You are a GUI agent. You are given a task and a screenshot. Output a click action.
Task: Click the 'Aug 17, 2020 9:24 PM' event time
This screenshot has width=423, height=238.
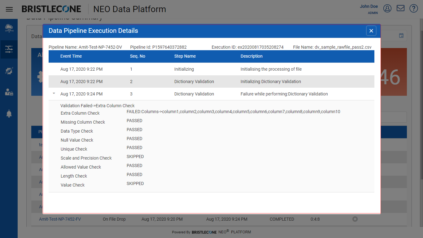click(81, 94)
